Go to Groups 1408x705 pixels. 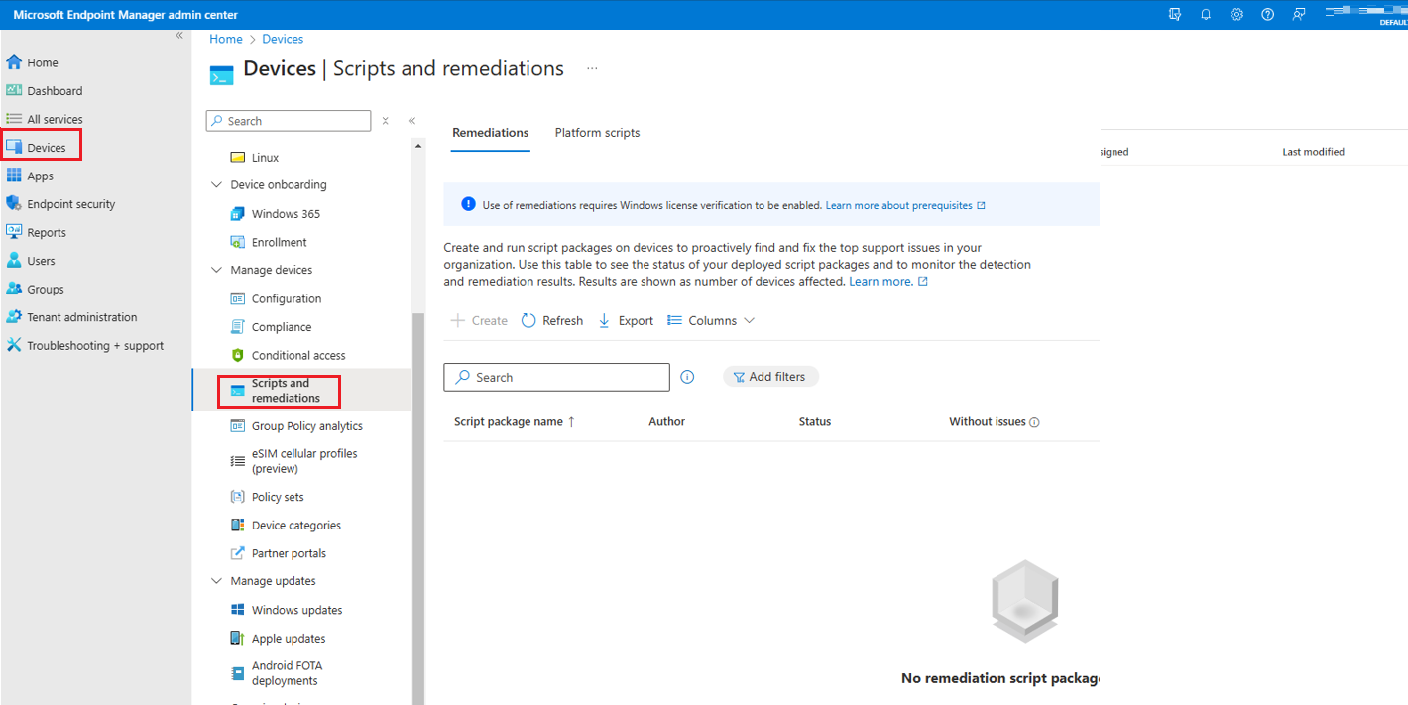45,290
